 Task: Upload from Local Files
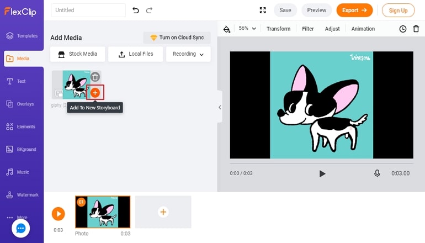[x=136, y=54]
